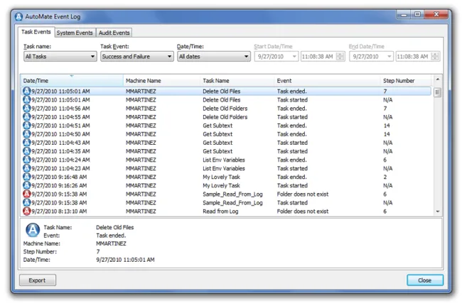This screenshot has height=303, width=462.
Task: Sort by the Date/Time column header
Action: [x=72, y=80]
